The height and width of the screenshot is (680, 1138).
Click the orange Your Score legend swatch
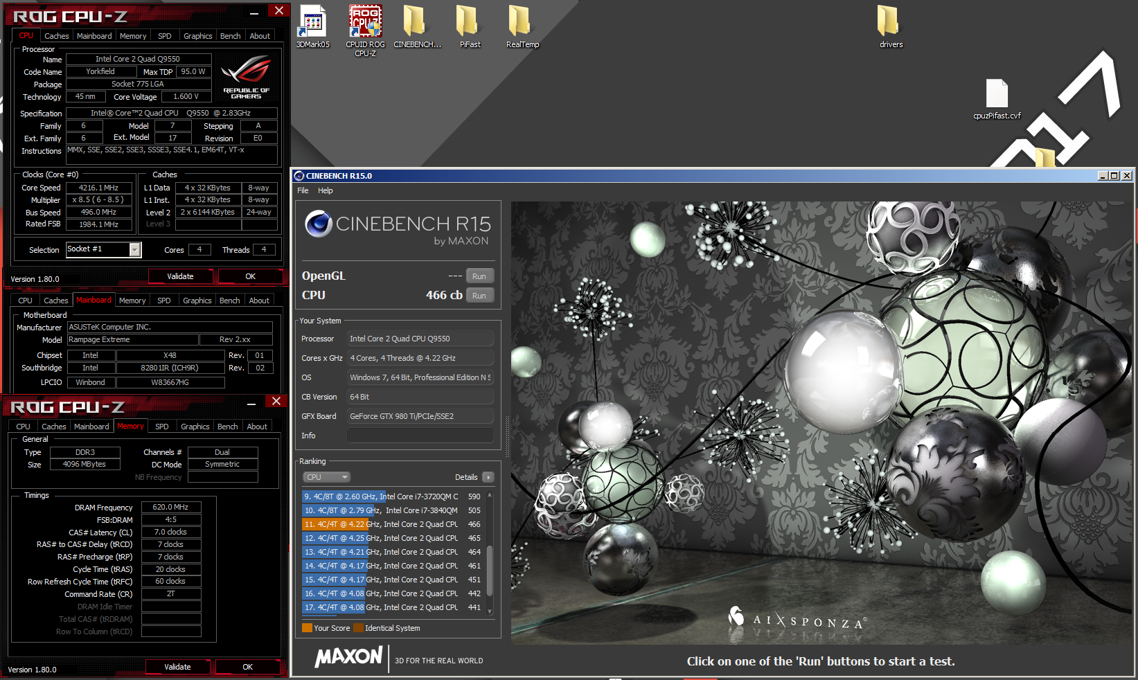click(x=307, y=628)
